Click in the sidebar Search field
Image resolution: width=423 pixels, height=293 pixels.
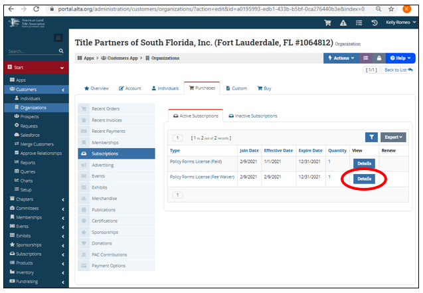(33, 51)
